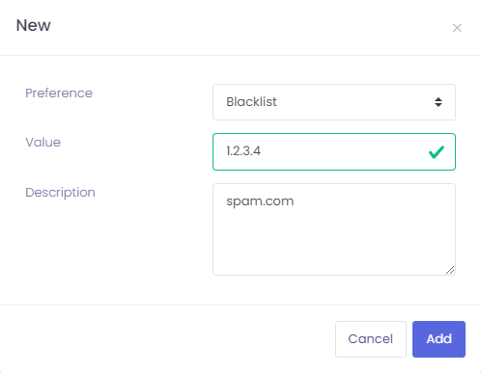
Task: Click the green checkmark validation icon
Action: click(437, 152)
